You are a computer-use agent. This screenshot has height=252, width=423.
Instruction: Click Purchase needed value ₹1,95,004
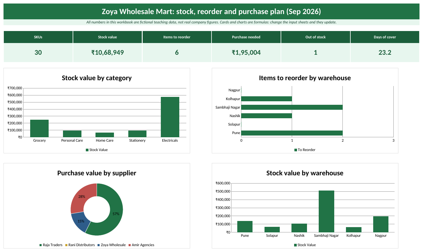[246, 53]
